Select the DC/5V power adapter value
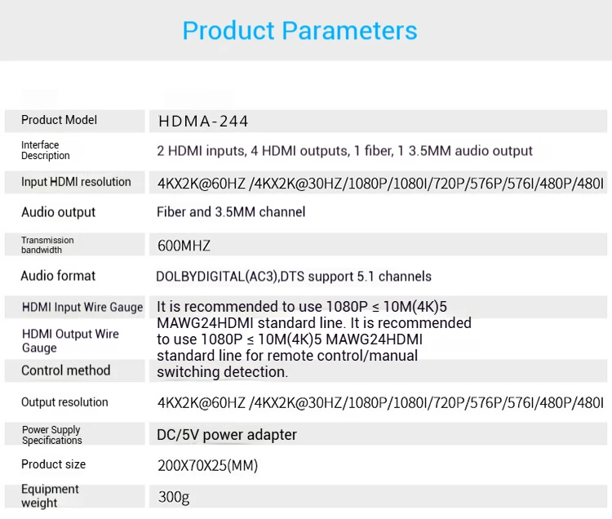Image resolution: width=612 pixels, height=519 pixels. [227, 435]
